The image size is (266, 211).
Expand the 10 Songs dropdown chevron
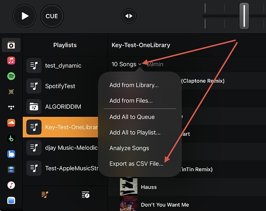click(140, 64)
